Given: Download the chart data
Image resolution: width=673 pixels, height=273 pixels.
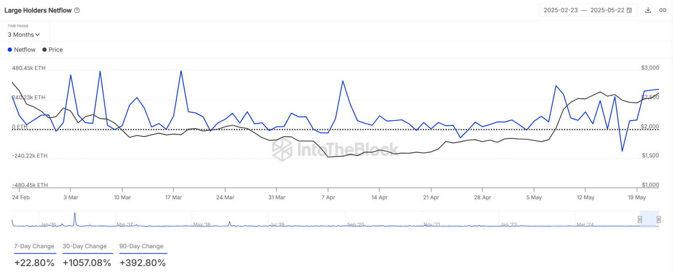Looking at the screenshot, I should point(648,10).
